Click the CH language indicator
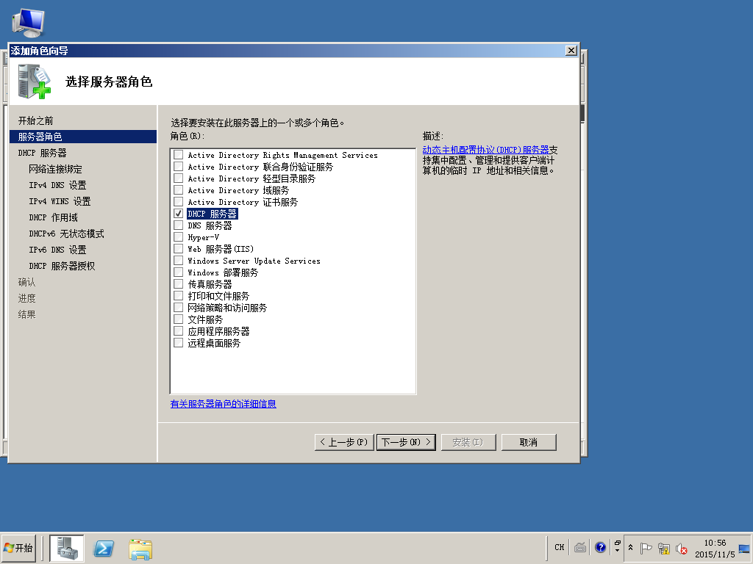Screen dimensions: 753x564 point(559,547)
